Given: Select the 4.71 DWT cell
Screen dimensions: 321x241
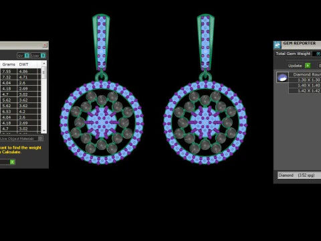Looking at the screenshot, I should 28,77.
